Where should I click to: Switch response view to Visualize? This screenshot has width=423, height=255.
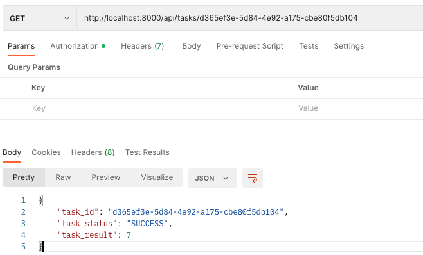tap(157, 177)
